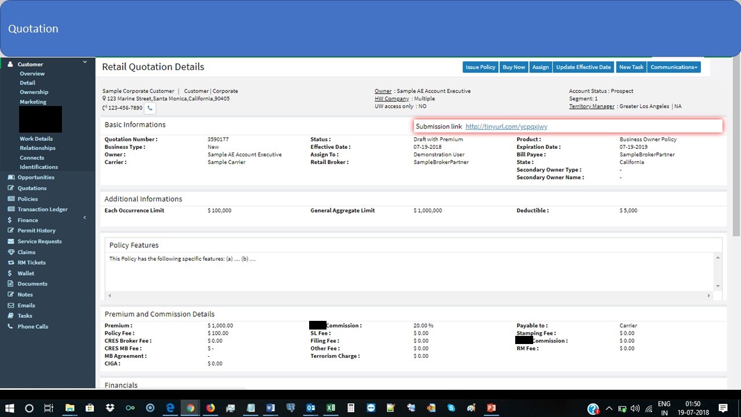
Task: Open the Communications dropdown button
Action: pos(674,67)
